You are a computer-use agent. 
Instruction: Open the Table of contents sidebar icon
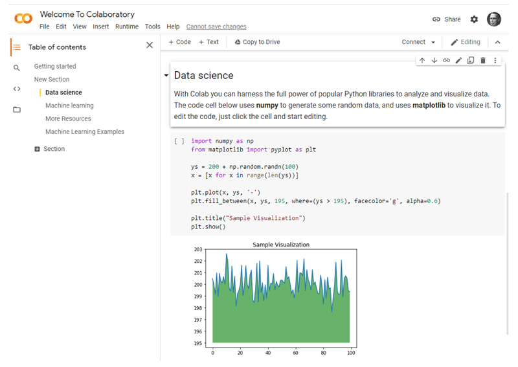pos(17,47)
